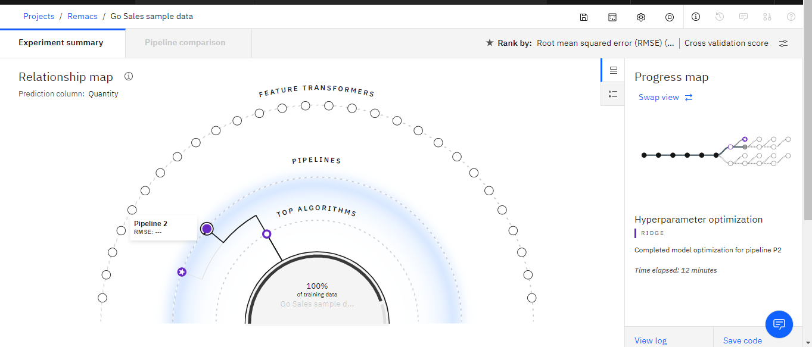Open the comments speech bubble icon

[743, 17]
